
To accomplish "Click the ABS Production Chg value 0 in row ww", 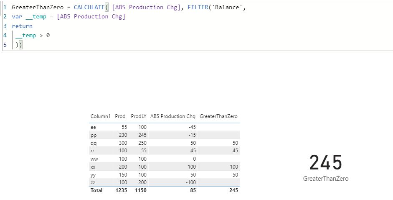I will tap(195, 159).
